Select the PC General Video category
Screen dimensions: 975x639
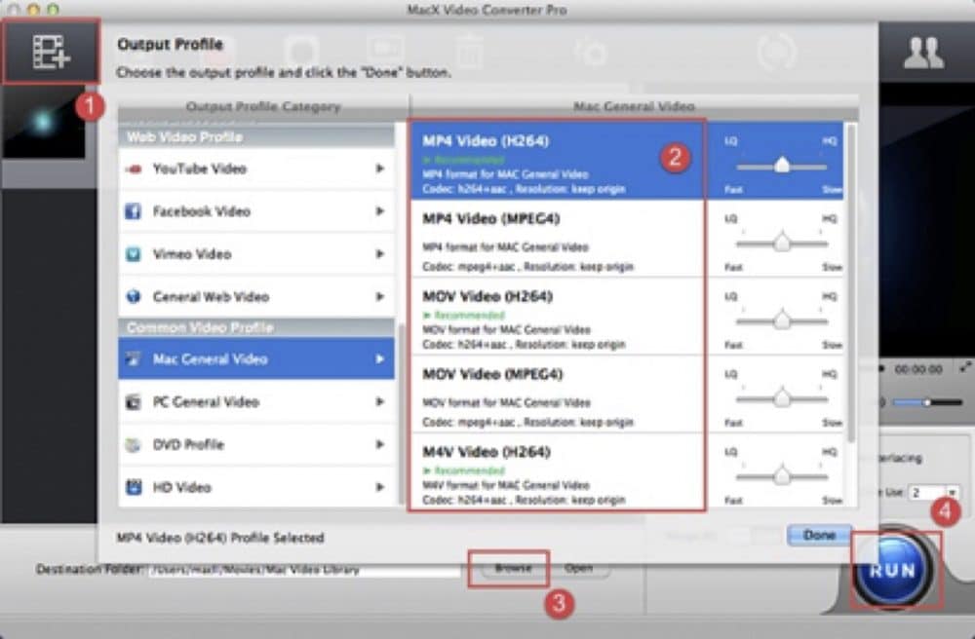[x=256, y=401]
